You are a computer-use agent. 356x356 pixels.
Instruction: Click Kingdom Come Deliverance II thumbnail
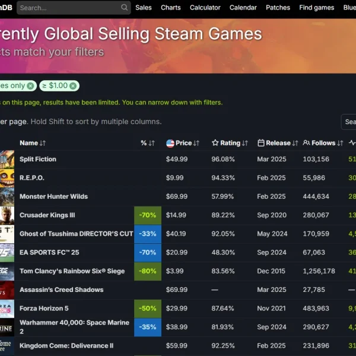pyautogui.click(x=7, y=345)
